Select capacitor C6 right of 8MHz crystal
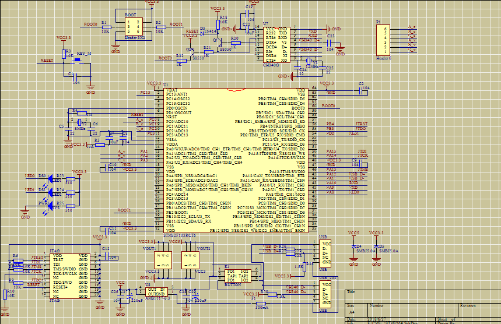Image resolution: width=501 pixels, height=324 pixels. coord(91,128)
